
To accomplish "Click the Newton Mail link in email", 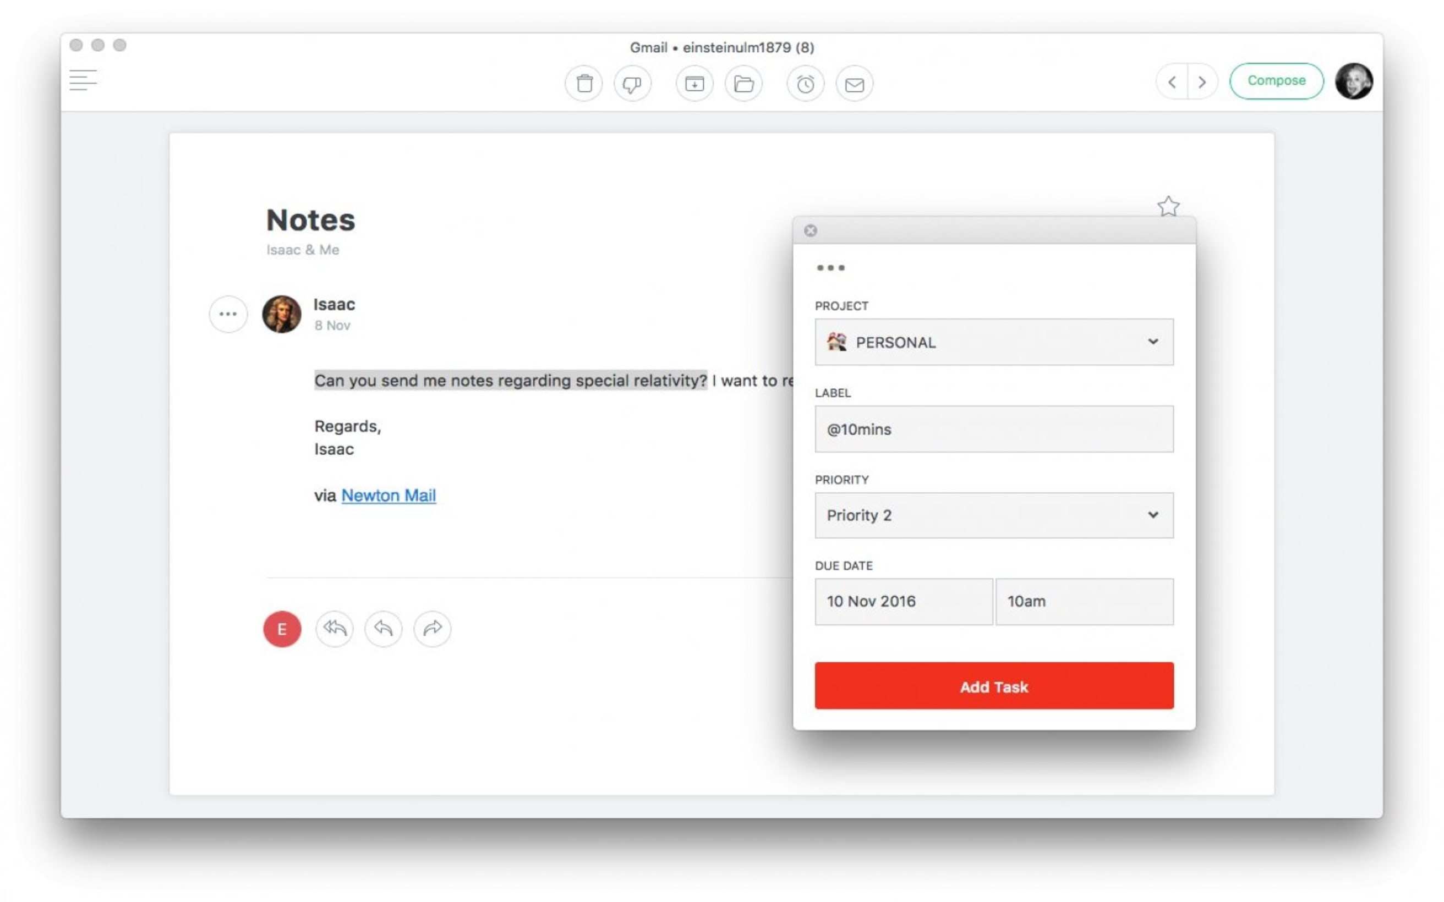I will (x=389, y=494).
